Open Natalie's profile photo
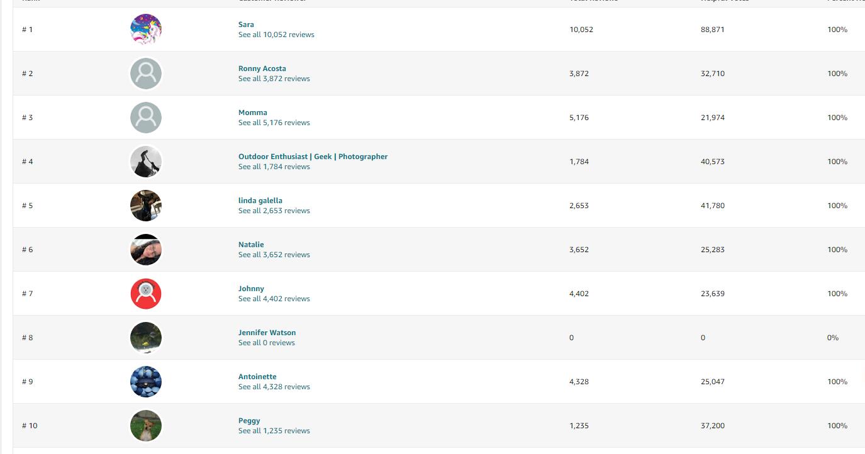Viewport: 865px width, 454px height. coord(146,250)
